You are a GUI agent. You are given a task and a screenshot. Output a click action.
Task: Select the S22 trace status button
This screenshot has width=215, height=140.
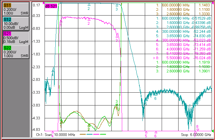[16, 52]
